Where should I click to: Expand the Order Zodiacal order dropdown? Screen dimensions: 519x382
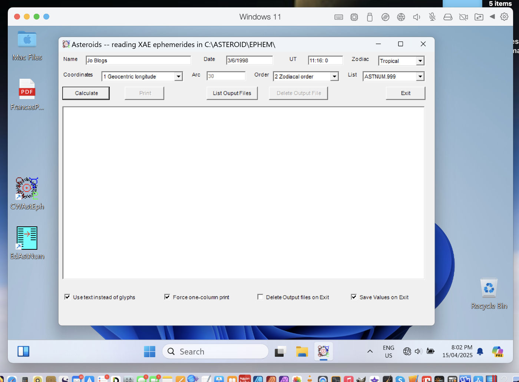point(334,76)
